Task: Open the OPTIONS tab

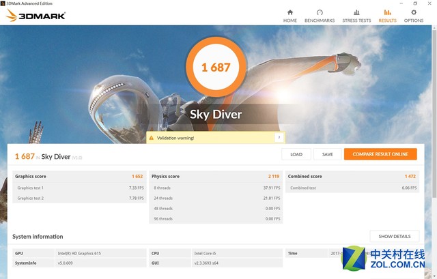Action: click(x=414, y=16)
